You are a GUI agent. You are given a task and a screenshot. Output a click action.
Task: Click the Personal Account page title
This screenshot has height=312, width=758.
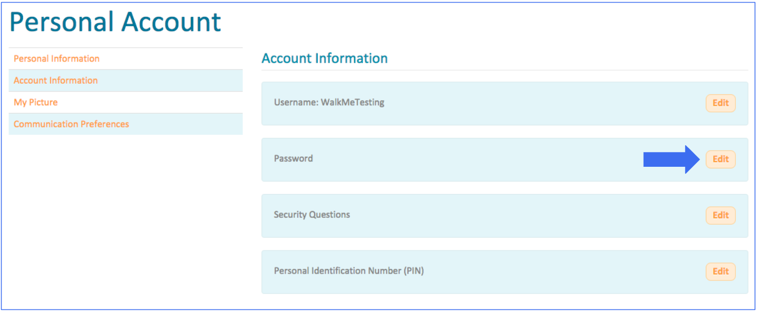[115, 22]
